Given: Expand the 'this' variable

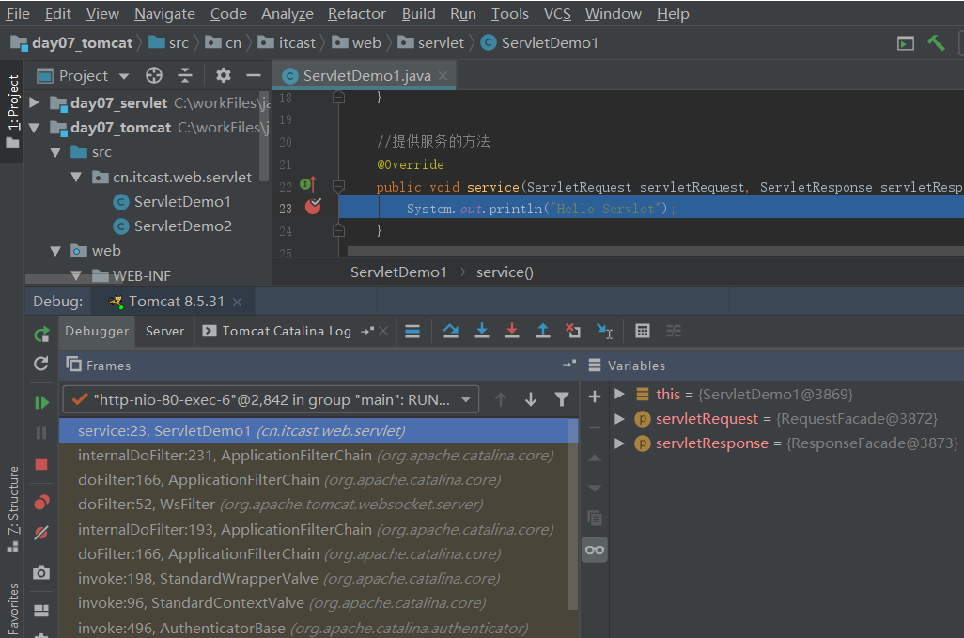Looking at the screenshot, I should click(620, 394).
